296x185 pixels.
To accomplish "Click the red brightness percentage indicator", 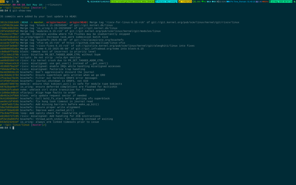I will point(265,1).
